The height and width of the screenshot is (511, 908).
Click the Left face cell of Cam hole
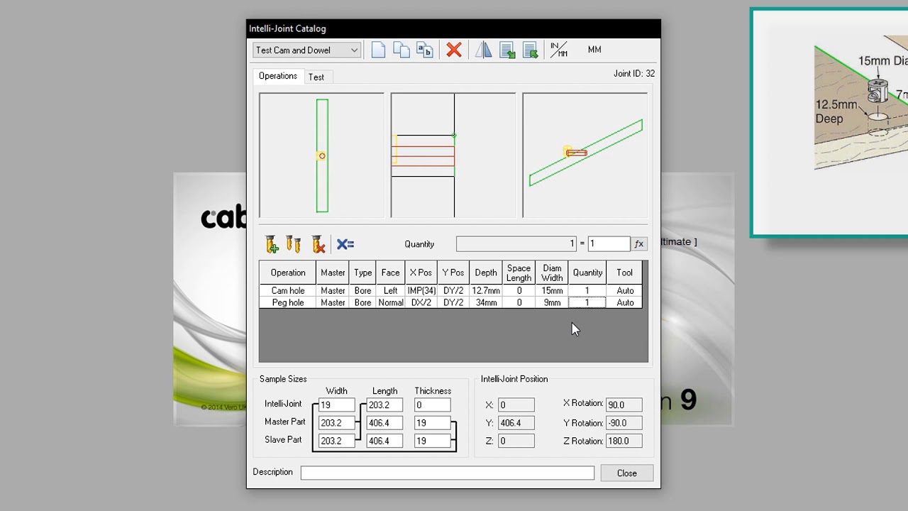[391, 290]
